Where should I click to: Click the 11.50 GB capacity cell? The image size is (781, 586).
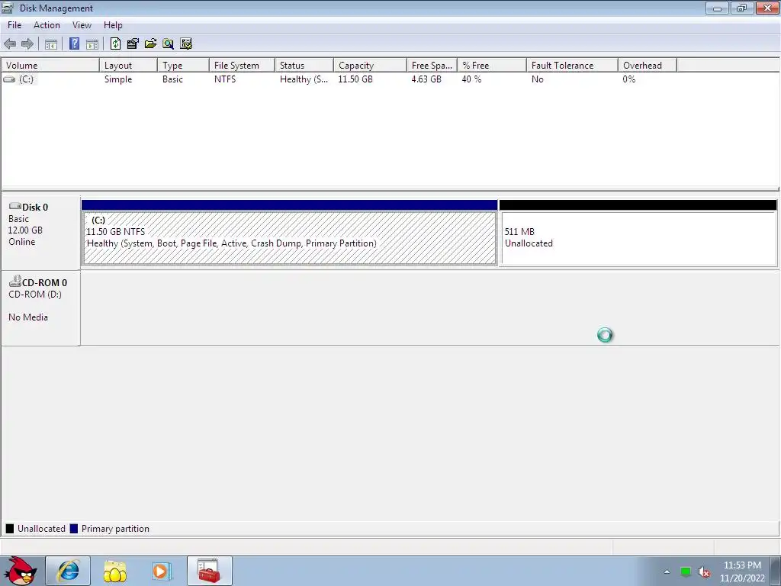coord(355,79)
